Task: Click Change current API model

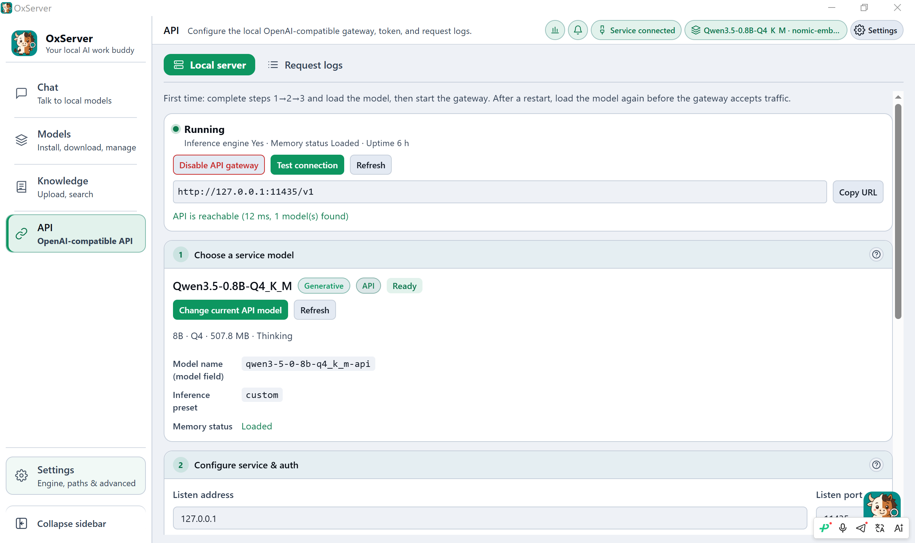Action: click(x=230, y=310)
